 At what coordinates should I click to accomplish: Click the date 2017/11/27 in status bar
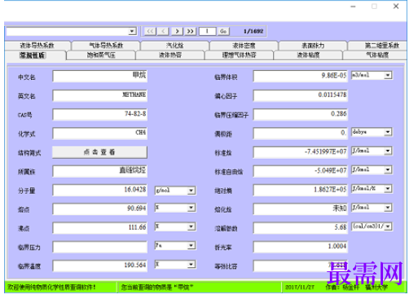tap(300, 287)
